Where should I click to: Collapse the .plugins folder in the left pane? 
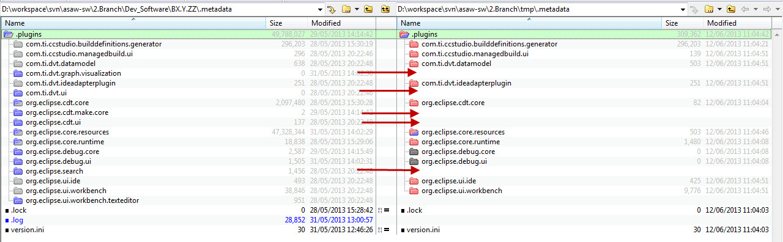pos(8,34)
